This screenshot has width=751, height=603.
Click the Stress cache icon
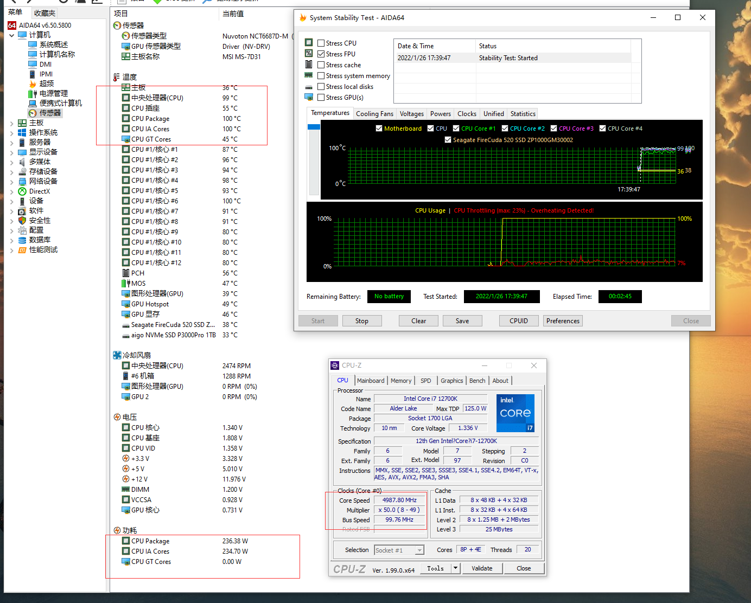click(309, 64)
